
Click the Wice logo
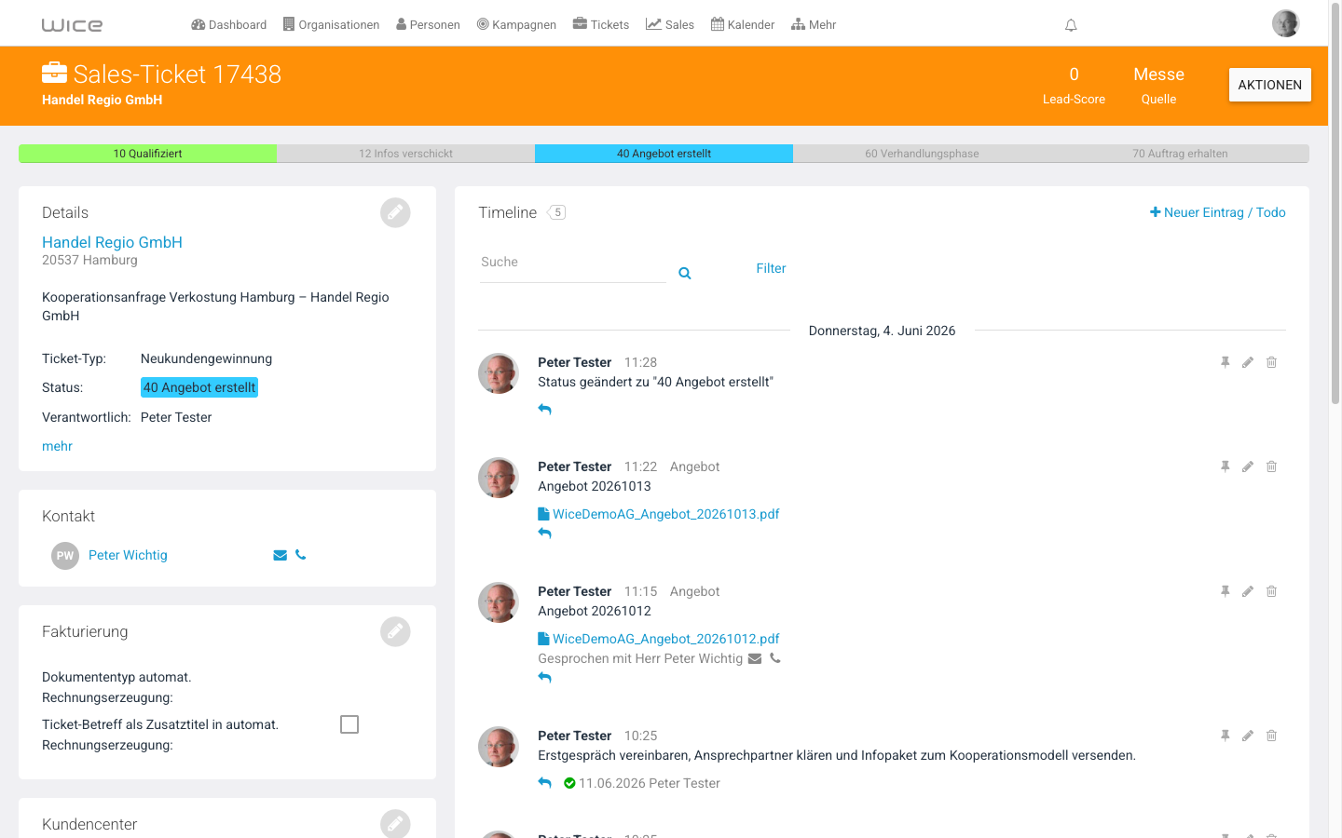click(x=72, y=25)
